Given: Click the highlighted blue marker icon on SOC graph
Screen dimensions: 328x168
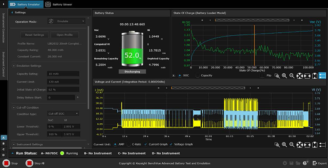Looking at the screenshot, I should (322, 75).
